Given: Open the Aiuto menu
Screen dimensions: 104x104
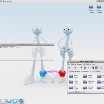Looking at the screenshot, I should [94, 64].
